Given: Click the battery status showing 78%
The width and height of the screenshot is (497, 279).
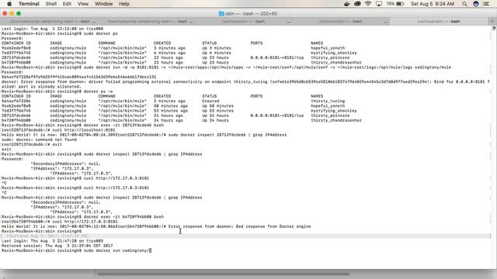Looking at the screenshot, I should 395,4.
